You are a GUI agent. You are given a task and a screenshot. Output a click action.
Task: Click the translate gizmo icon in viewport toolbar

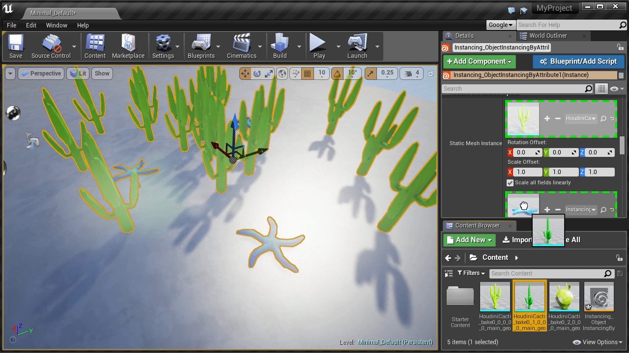coord(245,74)
